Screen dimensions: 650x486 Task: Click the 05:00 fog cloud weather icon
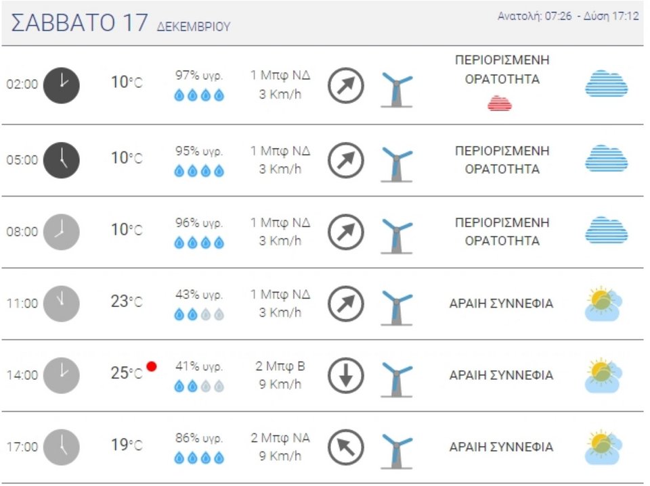[607, 159]
